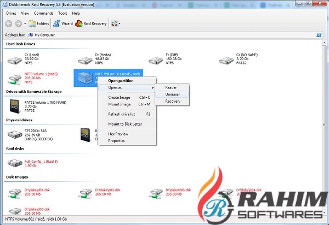Choose Mount Image in context menu

coord(127,104)
